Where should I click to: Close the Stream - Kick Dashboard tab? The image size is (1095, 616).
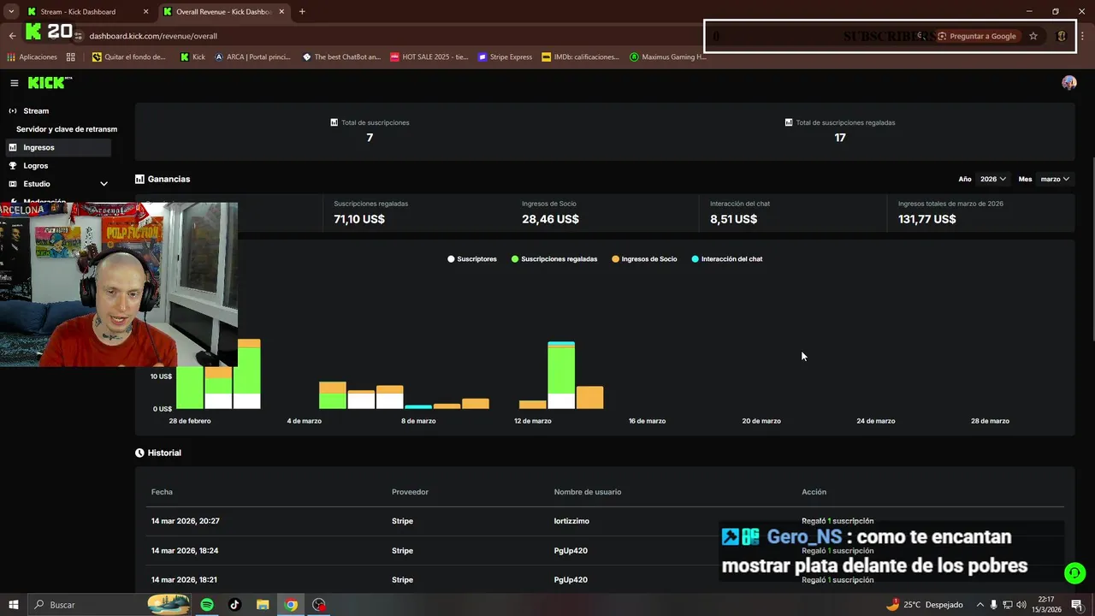145,12
